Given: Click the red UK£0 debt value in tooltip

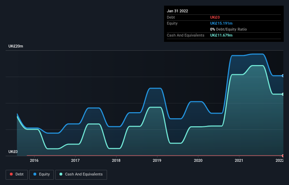Looking at the screenshot, I should 215,17.
